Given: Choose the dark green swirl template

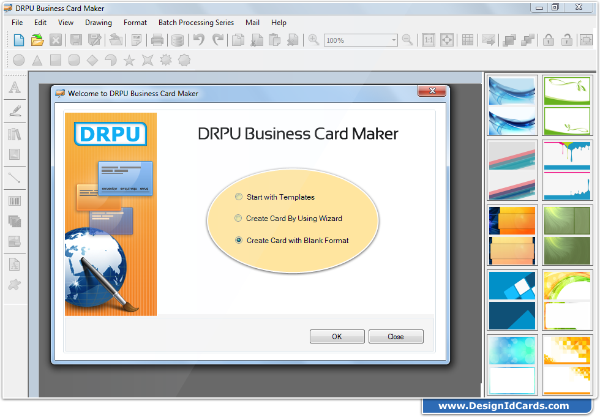Looking at the screenshot, I should 567,235.
